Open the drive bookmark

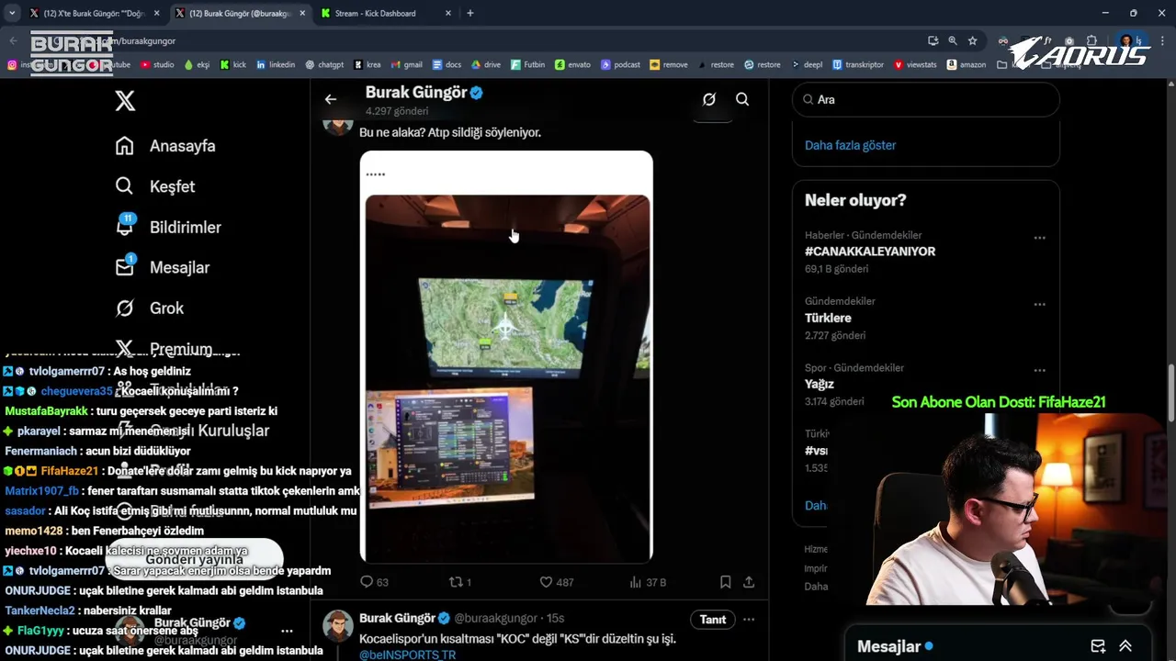[486, 65]
